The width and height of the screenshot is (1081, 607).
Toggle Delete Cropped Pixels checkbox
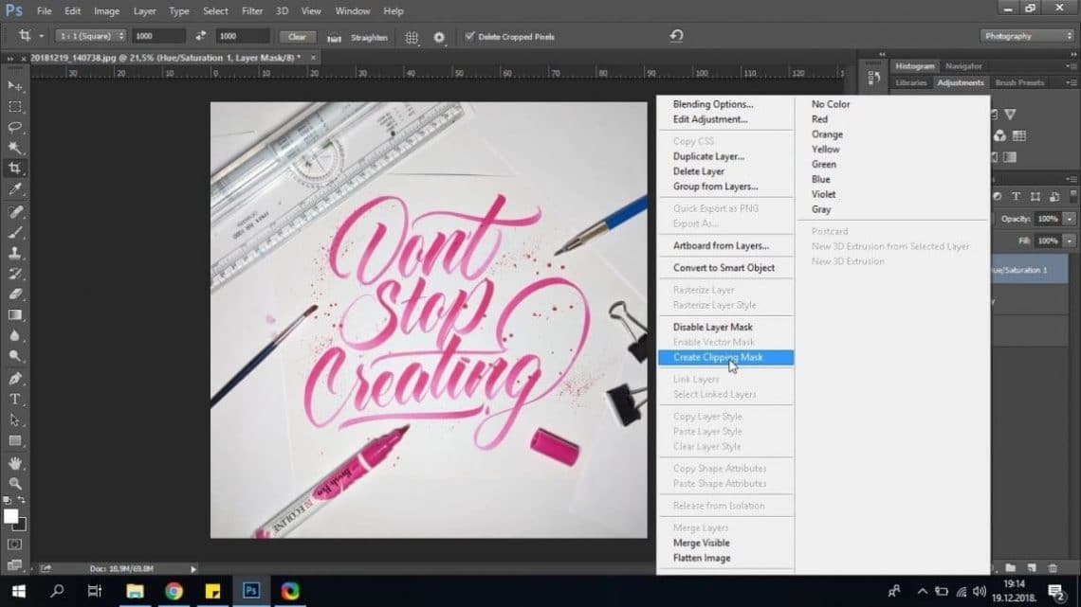click(x=470, y=36)
